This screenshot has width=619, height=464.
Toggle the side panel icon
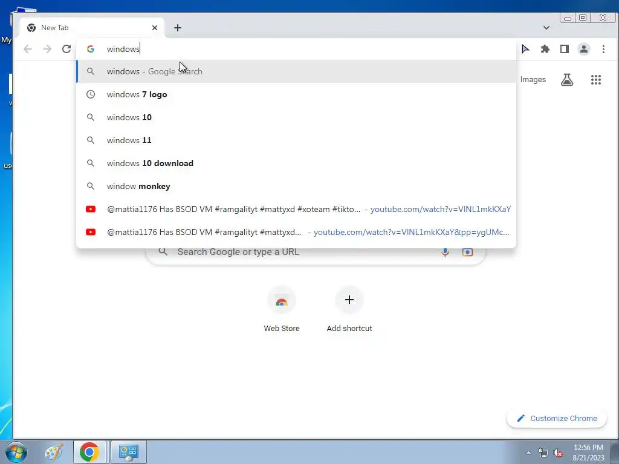pyautogui.click(x=565, y=49)
